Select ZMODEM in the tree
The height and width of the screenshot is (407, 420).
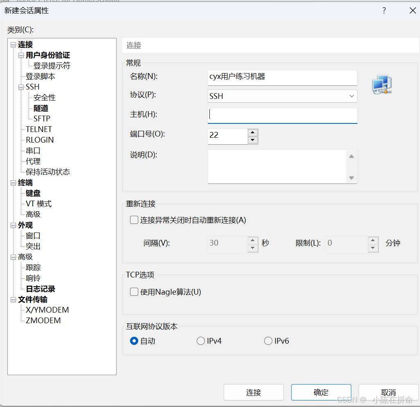pos(43,320)
